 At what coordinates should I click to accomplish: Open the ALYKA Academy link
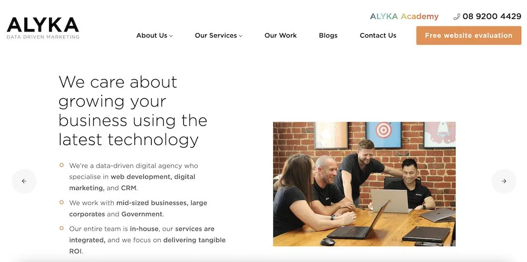404,16
